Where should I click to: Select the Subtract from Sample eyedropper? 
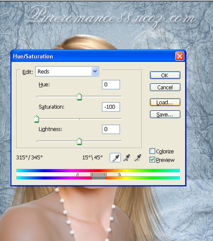point(138,158)
